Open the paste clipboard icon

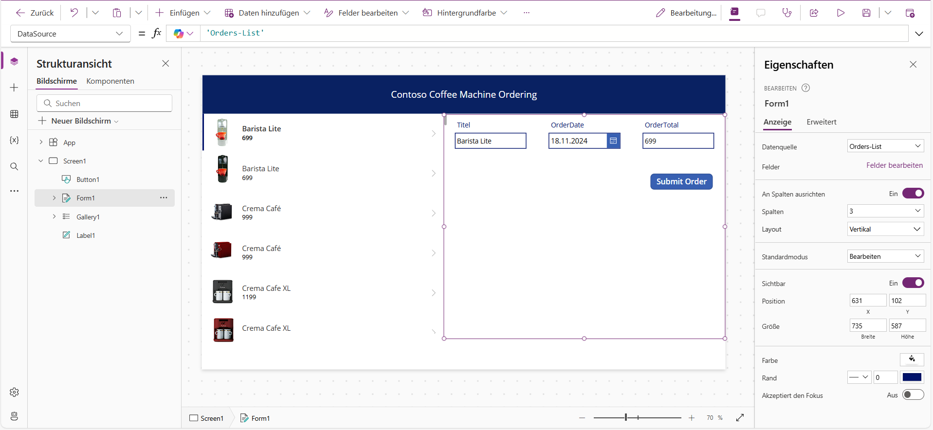117,13
